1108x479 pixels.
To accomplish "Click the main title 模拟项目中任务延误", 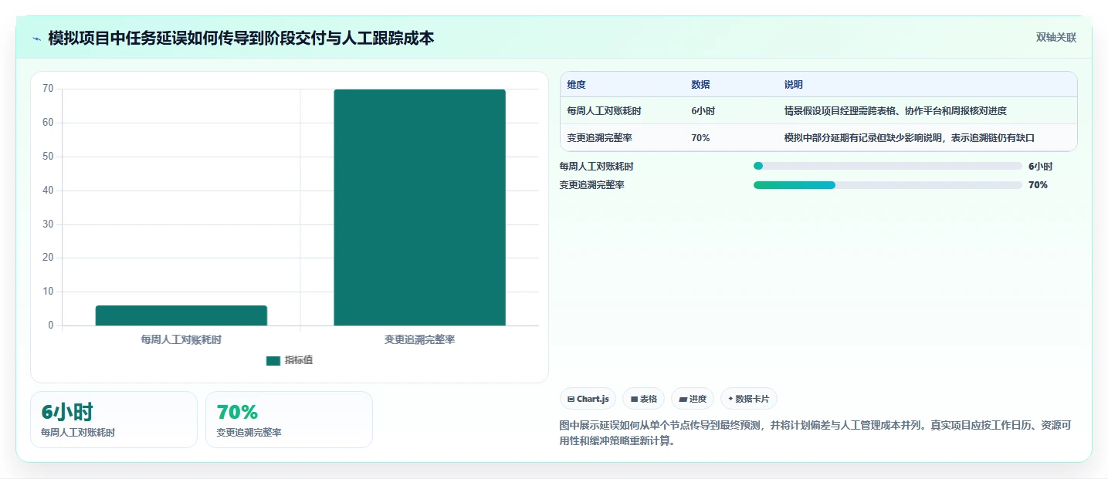I will 241,38.
